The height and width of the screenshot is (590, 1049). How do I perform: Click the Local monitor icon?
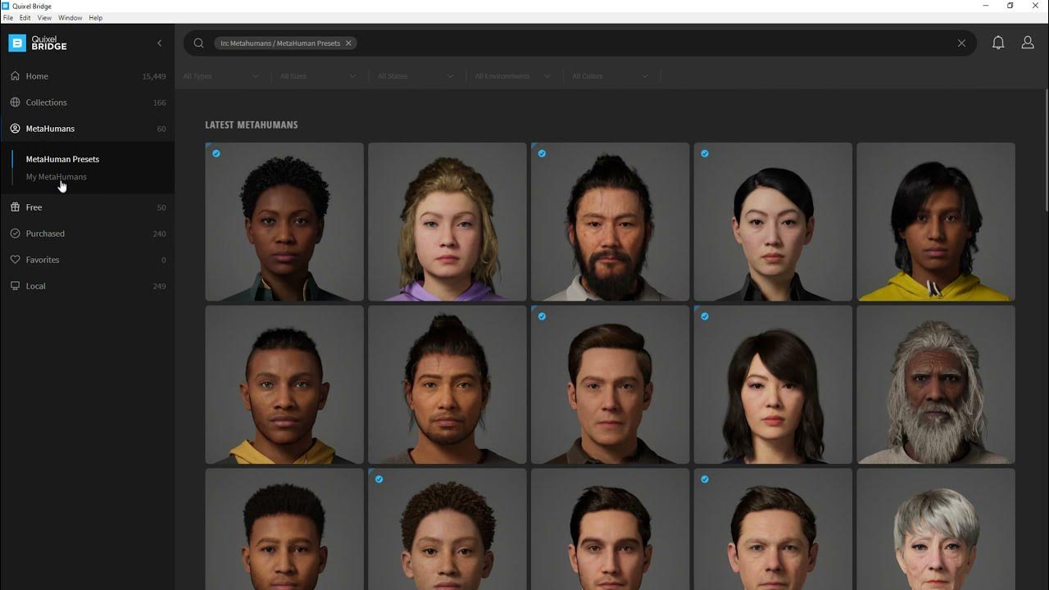click(16, 286)
